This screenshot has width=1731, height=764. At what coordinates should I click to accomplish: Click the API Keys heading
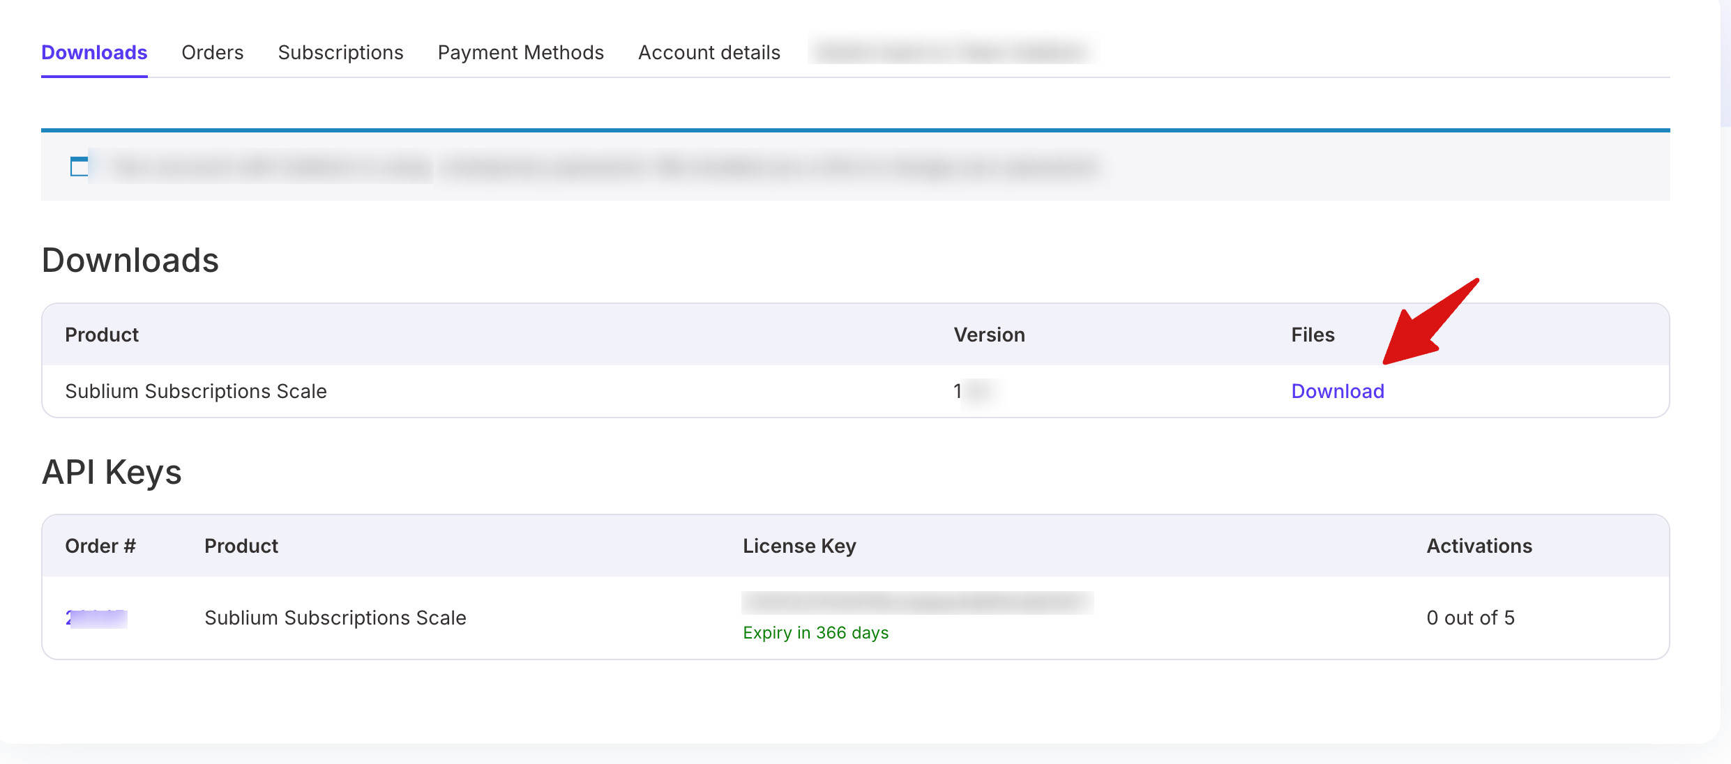click(112, 472)
